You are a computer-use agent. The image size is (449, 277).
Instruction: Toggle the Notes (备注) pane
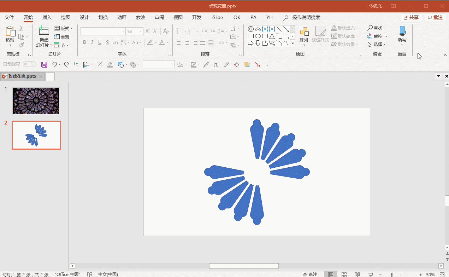click(311, 275)
